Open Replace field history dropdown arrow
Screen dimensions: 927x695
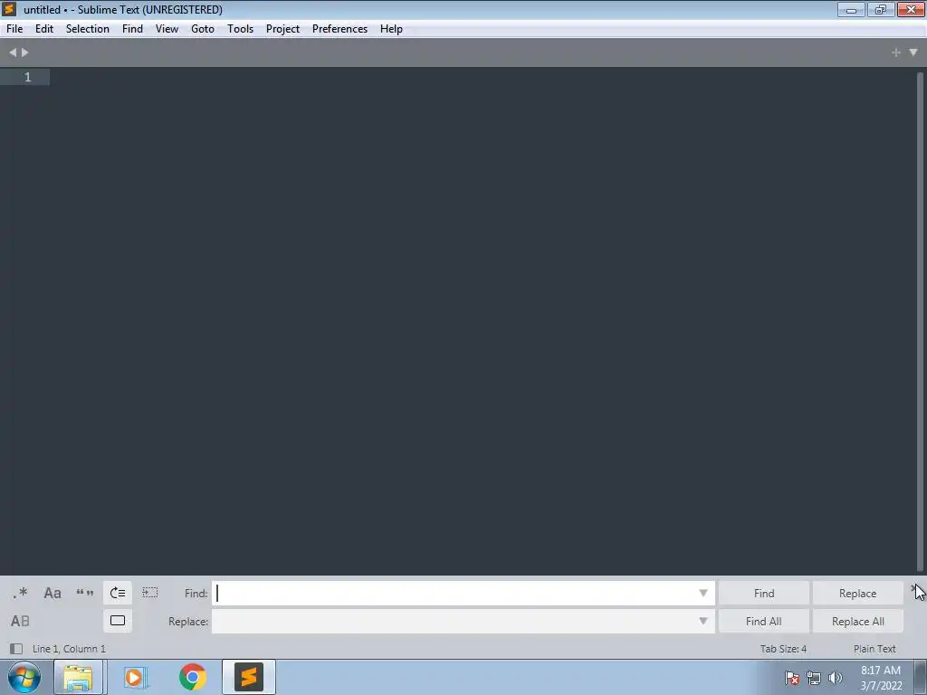point(702,621)
